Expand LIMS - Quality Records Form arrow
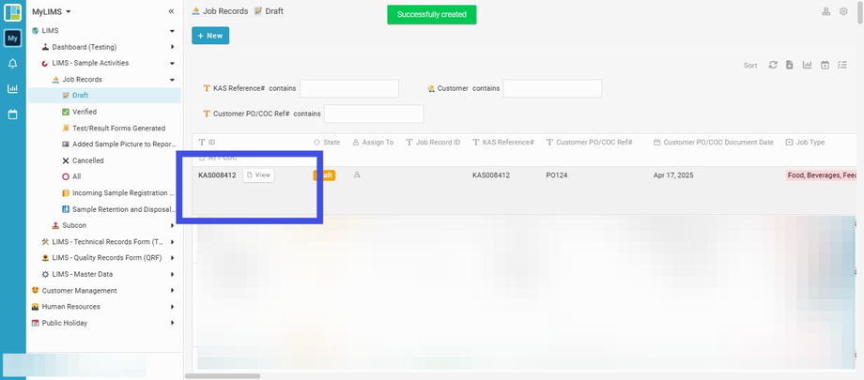The image size is (864, 380). [173, 258]
